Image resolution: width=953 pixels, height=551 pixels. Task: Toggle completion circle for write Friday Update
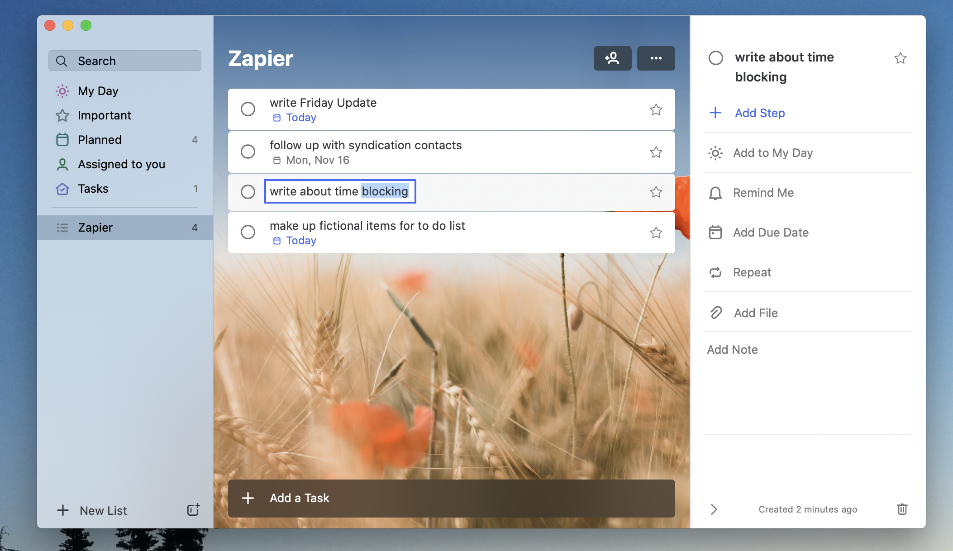click(247, 109)
